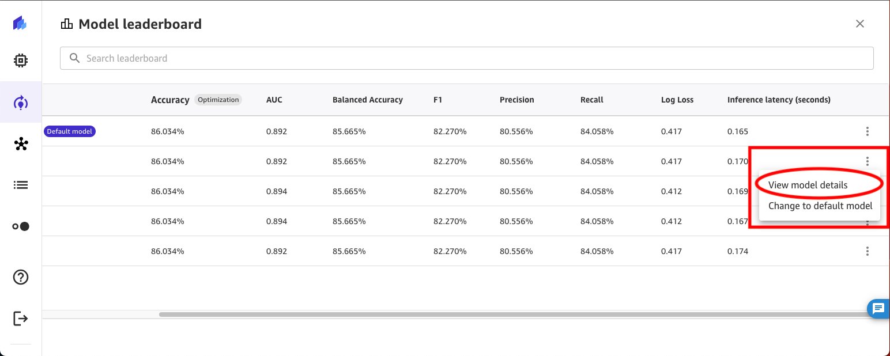Click the list-lines icon in the sidebar
This screenshot has width=890, height=356.
21,185
